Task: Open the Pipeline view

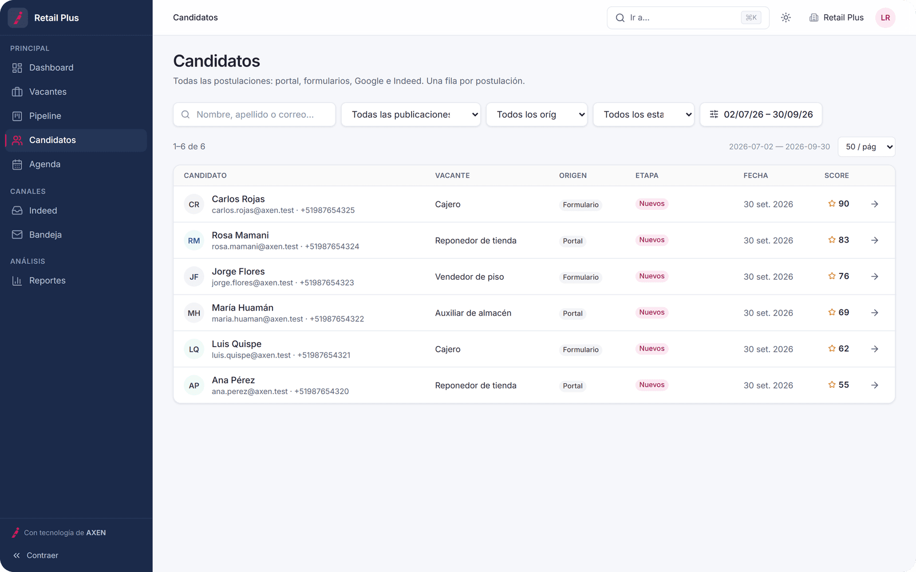Action: [76, 116]
